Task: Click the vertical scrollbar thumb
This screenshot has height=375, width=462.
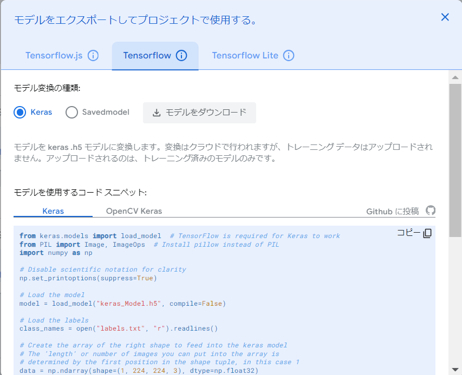Action: pyautogui.click(x=455, y=160)
